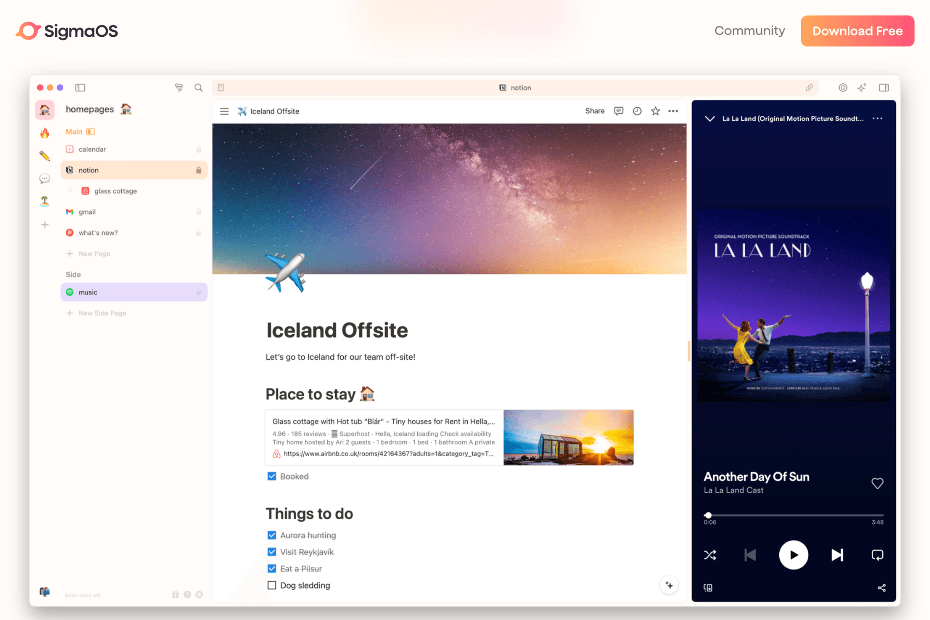The height and width of the screenshot is (620, 930).
Task: Open the split-view icon at top right
Action: tap(883, 87)
